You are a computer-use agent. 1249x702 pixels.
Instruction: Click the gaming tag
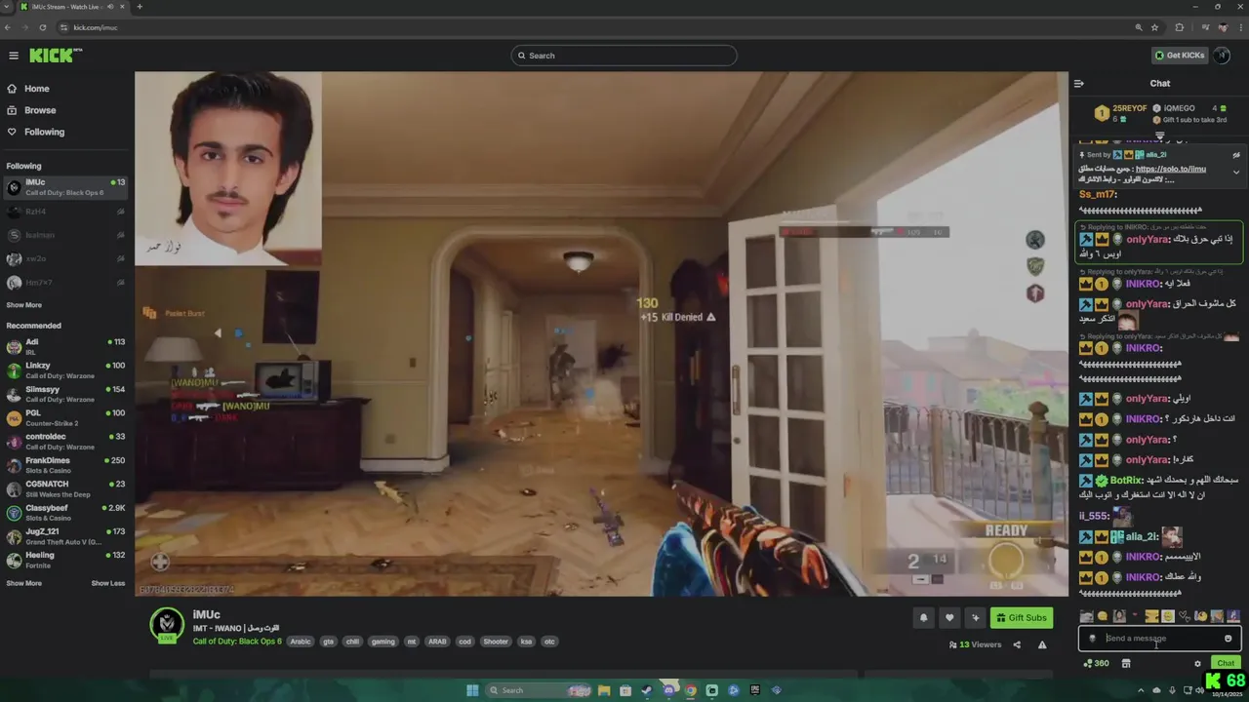click(x=383, y=642)
